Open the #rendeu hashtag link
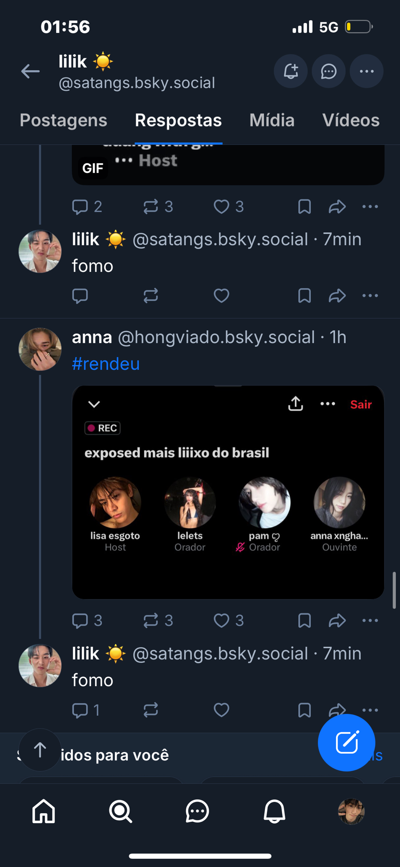The height and width of the screenshot is (867, 400). [106, 364]
